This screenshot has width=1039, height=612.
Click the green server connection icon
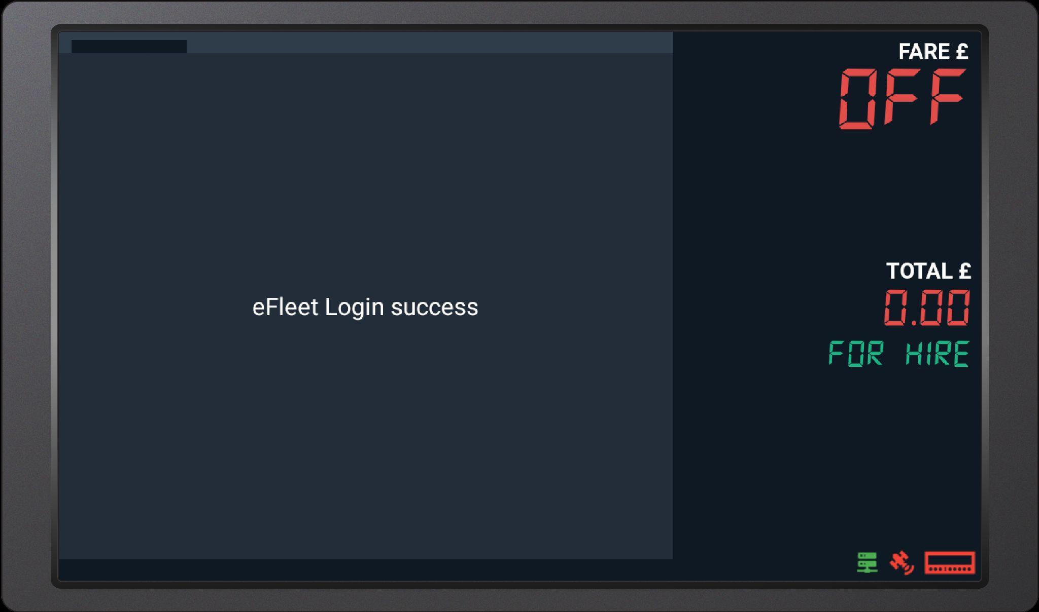pyautogui.click(x=867, y=562)
